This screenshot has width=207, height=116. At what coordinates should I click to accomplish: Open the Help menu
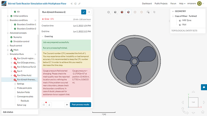click(x=182, y=4)
